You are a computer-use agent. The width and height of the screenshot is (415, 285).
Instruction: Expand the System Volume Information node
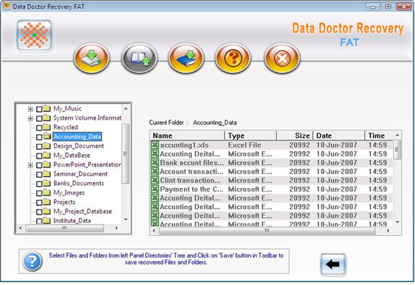(x=30, y=119)
